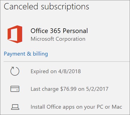Click the word subscriptions in the heading
This screenshot has width=130, height=115.
[x=65, y=7]
